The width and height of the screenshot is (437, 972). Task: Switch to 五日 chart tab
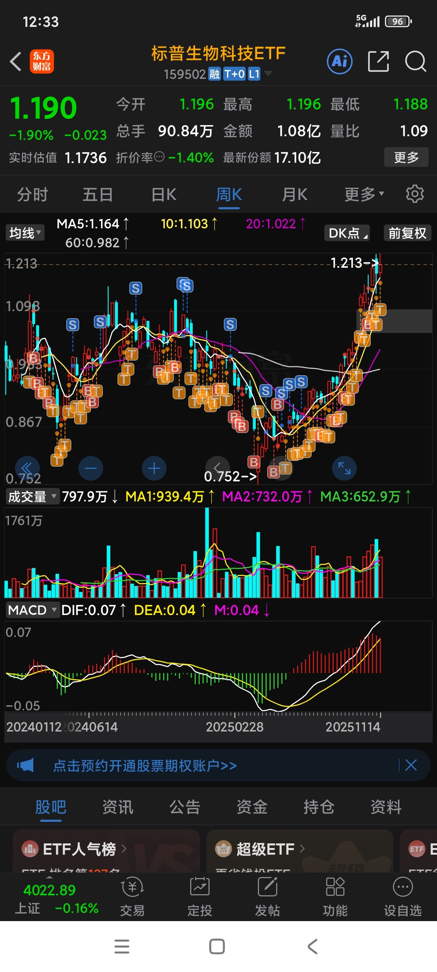98,194
